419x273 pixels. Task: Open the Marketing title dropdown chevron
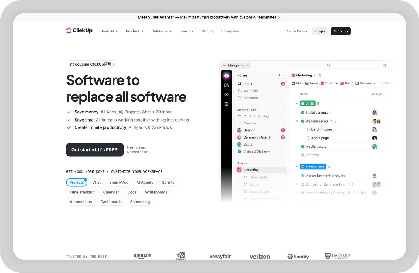click(x=314, y=75)
